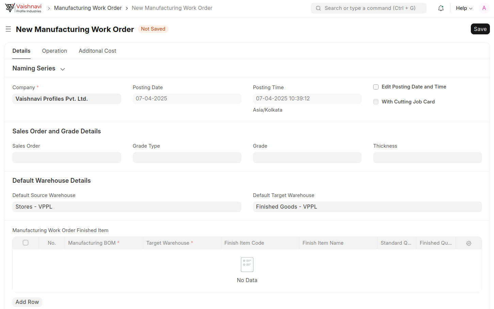Open the notifications bell icon

pos(441,8)
